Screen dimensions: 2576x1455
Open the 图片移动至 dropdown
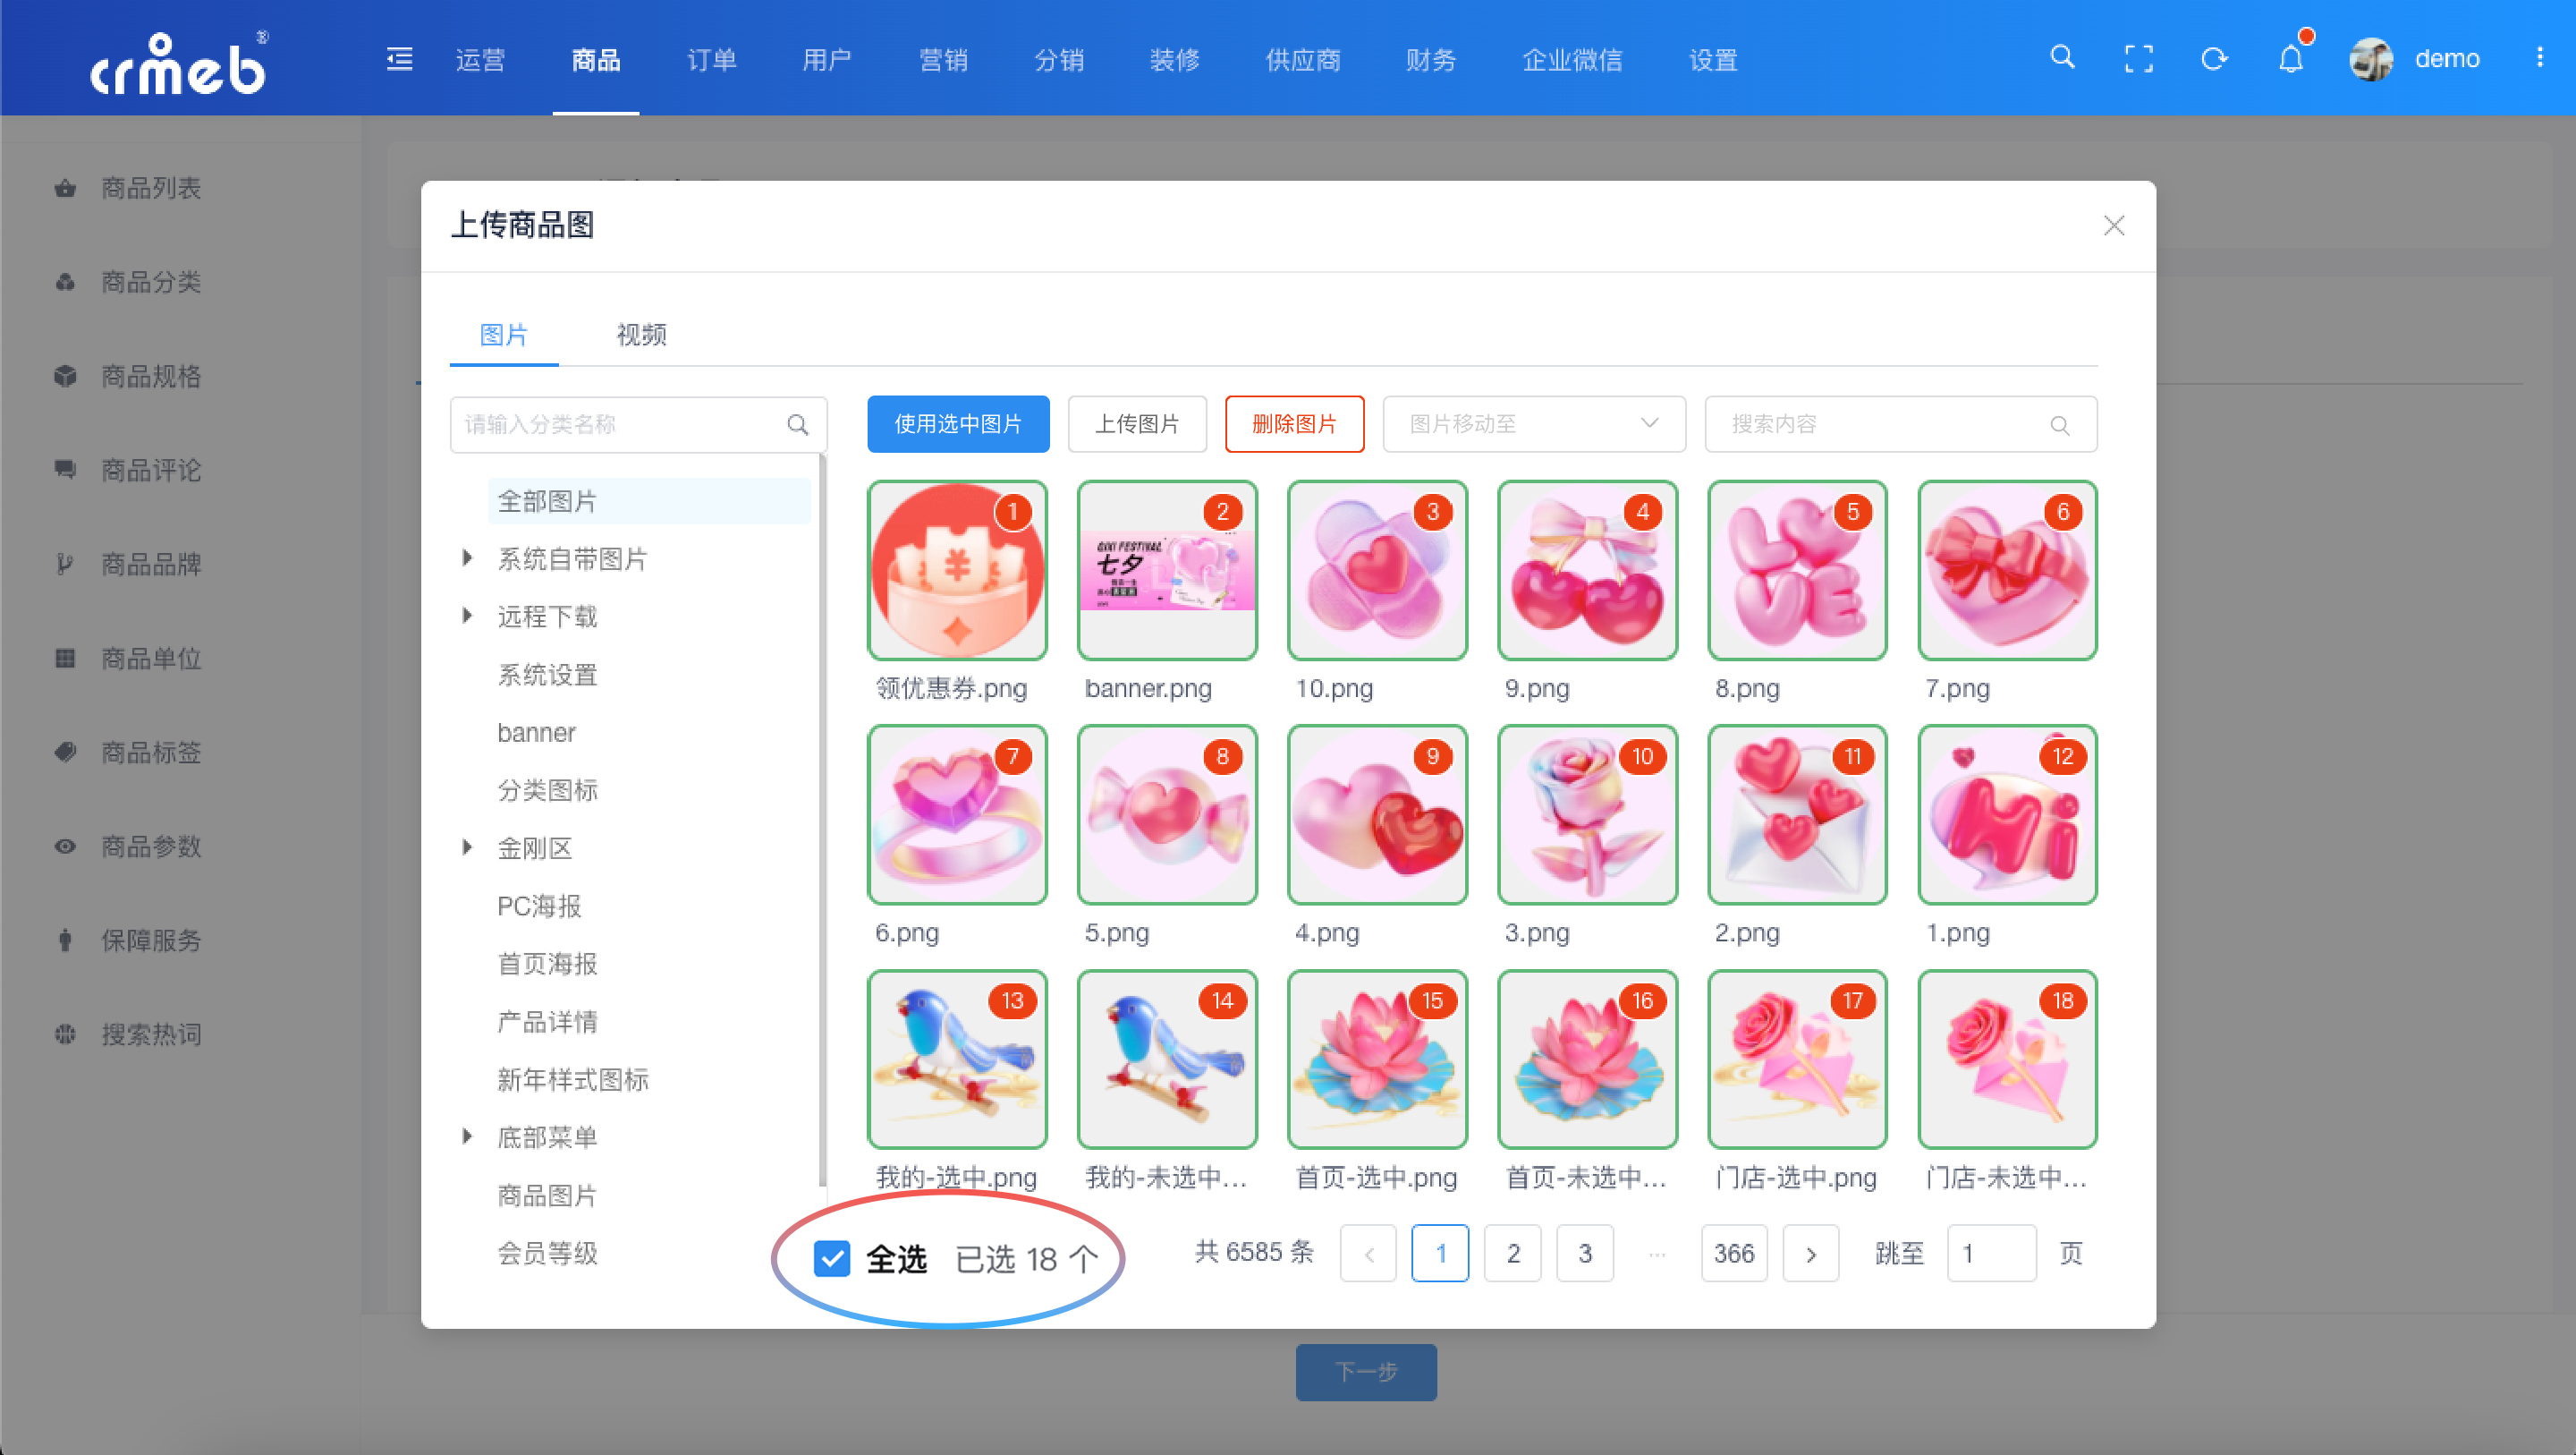pyautogui.click(x=1533, y=424)
